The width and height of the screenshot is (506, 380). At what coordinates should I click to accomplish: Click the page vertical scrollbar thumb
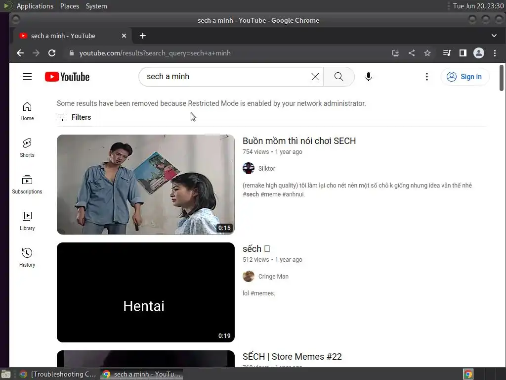pyautogui.click(x=501, y=78)
